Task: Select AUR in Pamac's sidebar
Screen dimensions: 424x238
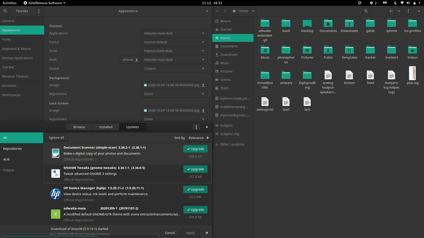Action: pos(6,159)
